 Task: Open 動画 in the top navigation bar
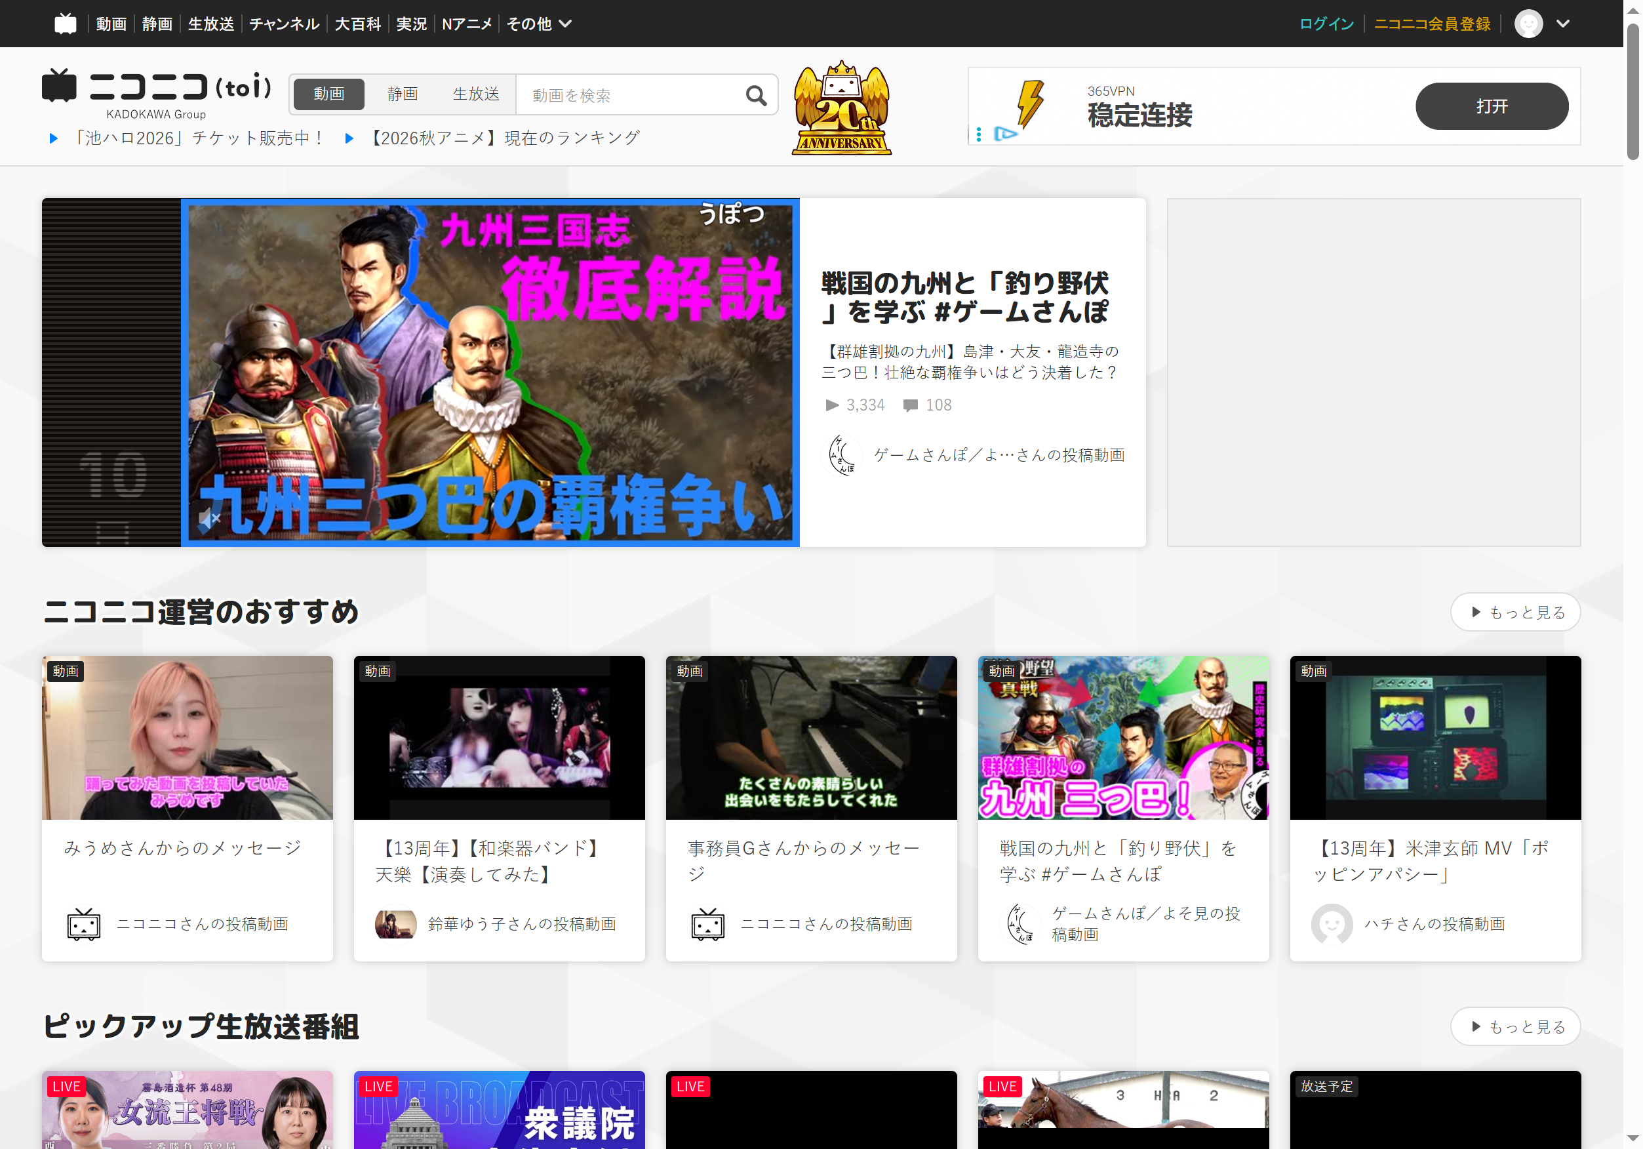coord(111,24)
